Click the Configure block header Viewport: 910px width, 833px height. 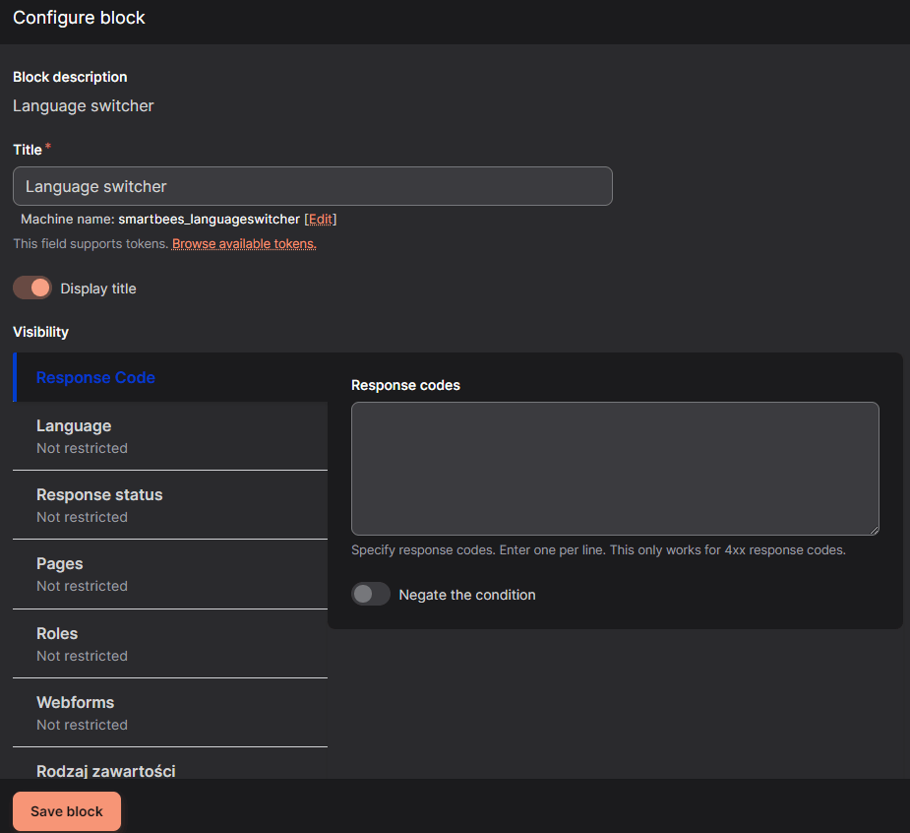79,18
